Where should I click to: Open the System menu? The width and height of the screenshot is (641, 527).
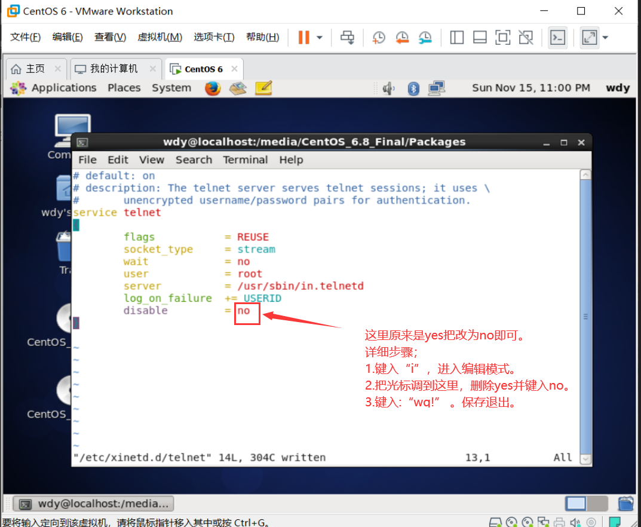(171, 88)
